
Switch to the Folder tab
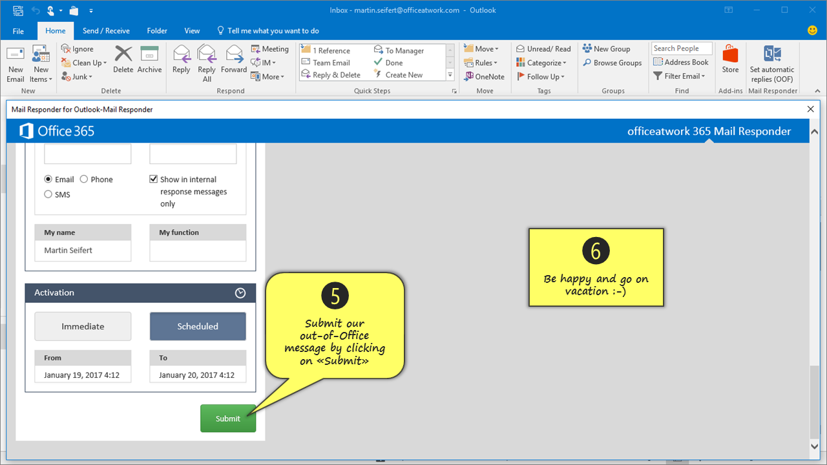point(157,31)
